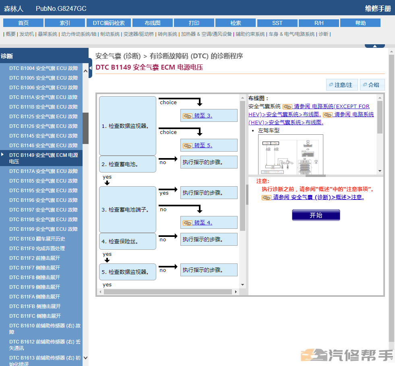Select DTC B11FC 侧撞击展开

35,316
